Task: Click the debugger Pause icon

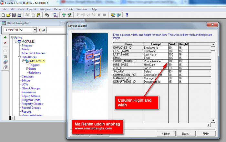Action: (99, 15)
